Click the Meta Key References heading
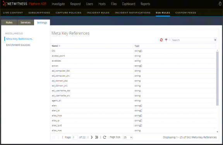The height and width of the screenshot is (145, 223). pyautogui.click(x=70, y=33)
